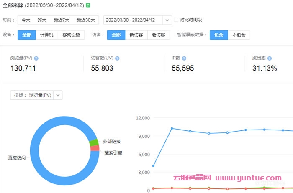Screen dimensions: 293x193
Task: Click help icon next to 跳出率
Action: (x=270, y=58)
